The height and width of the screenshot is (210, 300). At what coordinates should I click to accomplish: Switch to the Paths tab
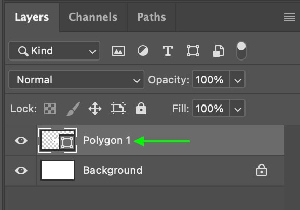pyautogui.click(x=152, y=17)
